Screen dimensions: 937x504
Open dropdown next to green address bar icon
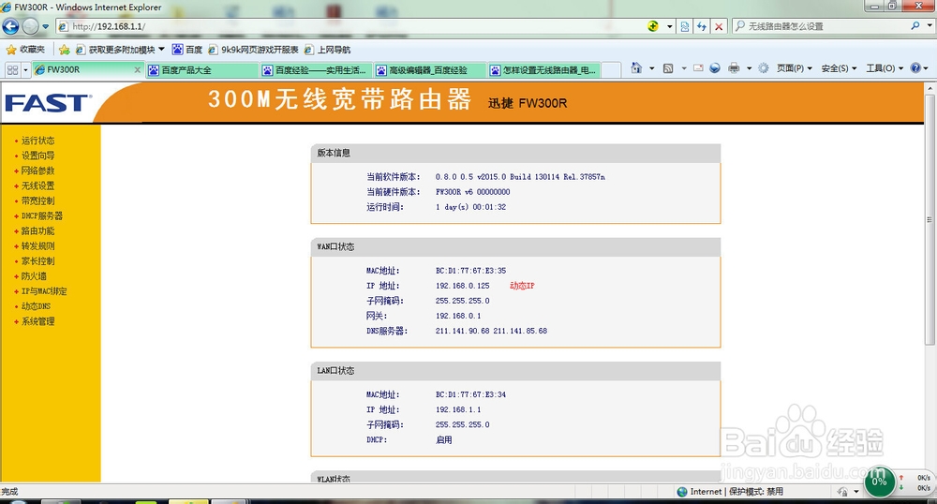pyautogui.click(x=669, y=26)
